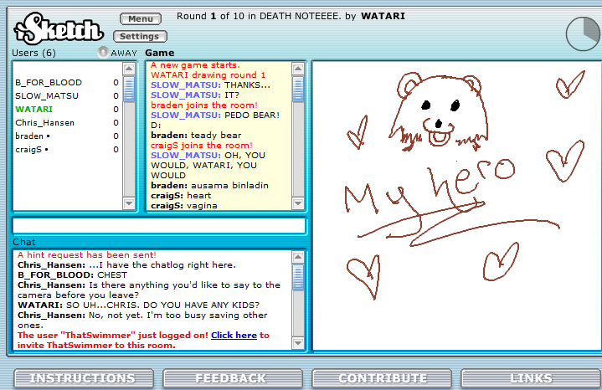Open the Settings button
The height and width of the screenshot is (390, 602).
140,37
